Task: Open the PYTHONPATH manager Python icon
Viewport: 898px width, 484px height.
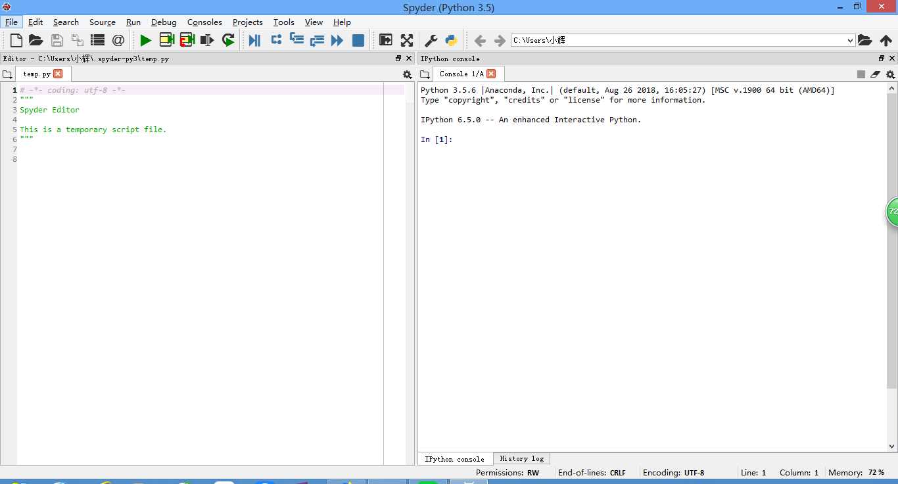Action: point(451,40)
